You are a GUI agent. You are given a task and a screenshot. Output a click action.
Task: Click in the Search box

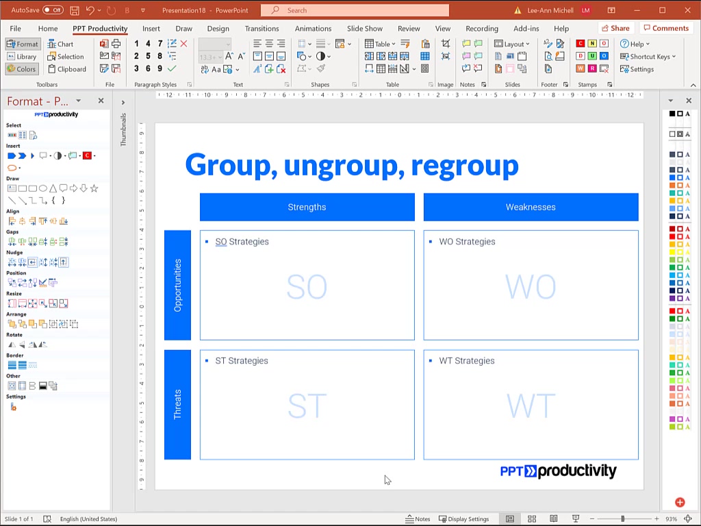point(355,10)
